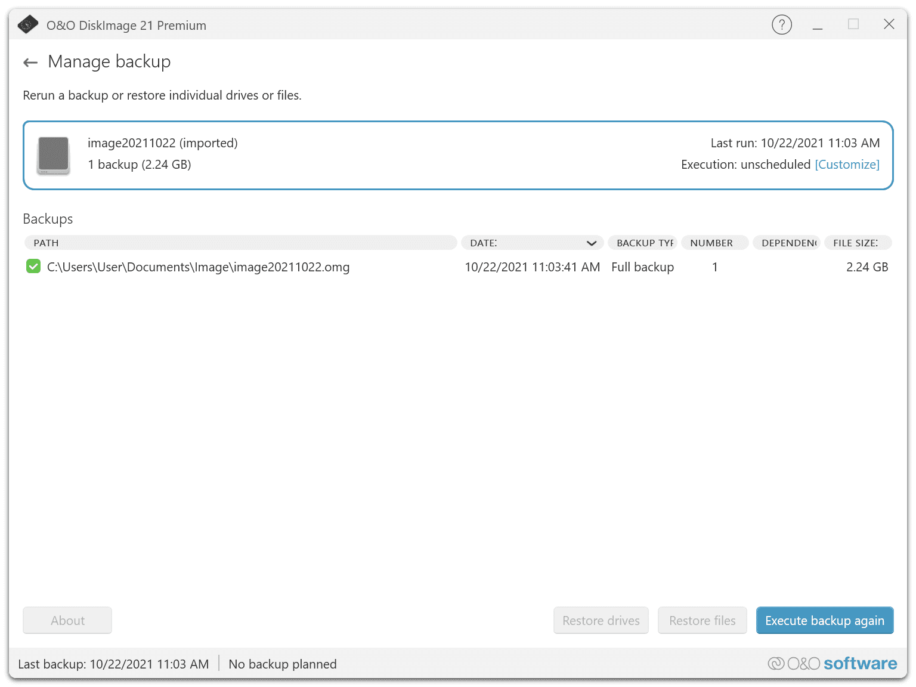916x687 pixels.
Task: Click the No backup planned status text
Action: click(283, 664)
